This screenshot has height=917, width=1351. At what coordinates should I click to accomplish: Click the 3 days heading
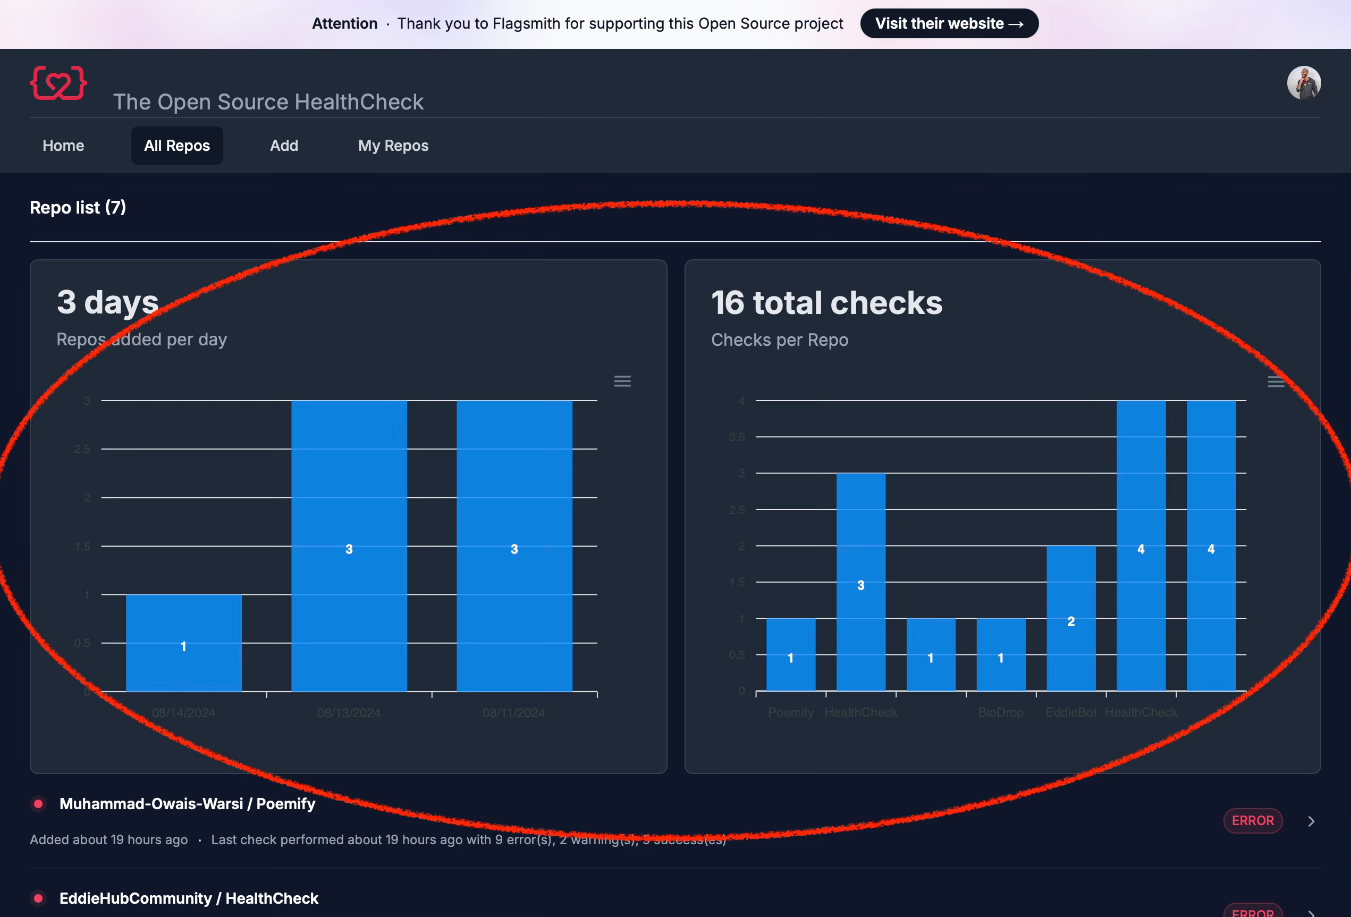click(107, 303)
